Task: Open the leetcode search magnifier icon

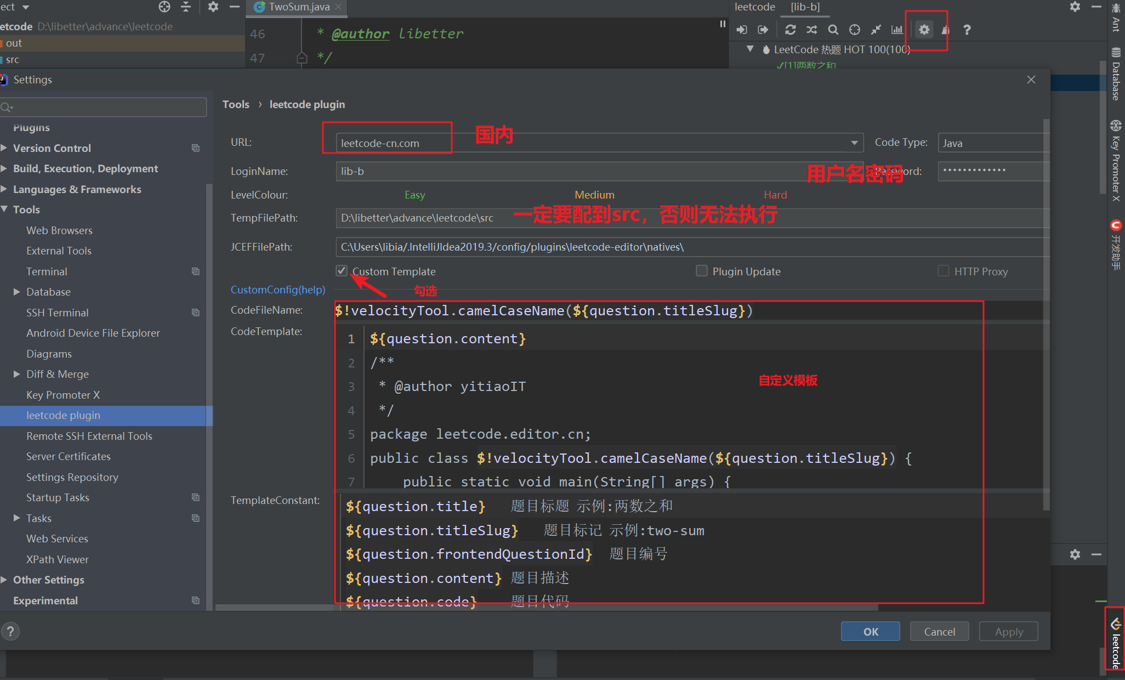Action: 833,30
